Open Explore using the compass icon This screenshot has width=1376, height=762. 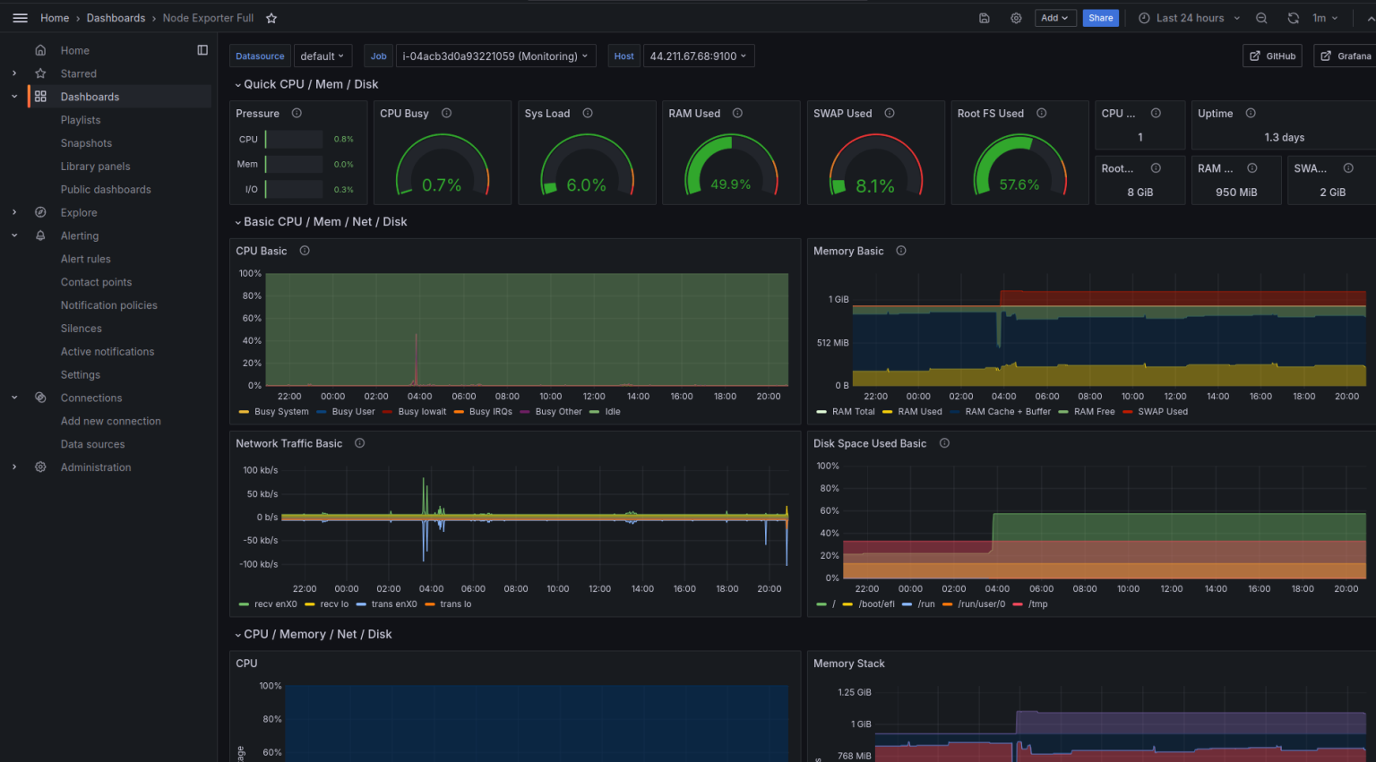[39, 212]
